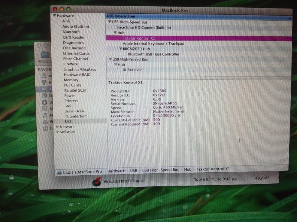
Task: Click the Product ID value 0x2305
Action: coord(160,91)
